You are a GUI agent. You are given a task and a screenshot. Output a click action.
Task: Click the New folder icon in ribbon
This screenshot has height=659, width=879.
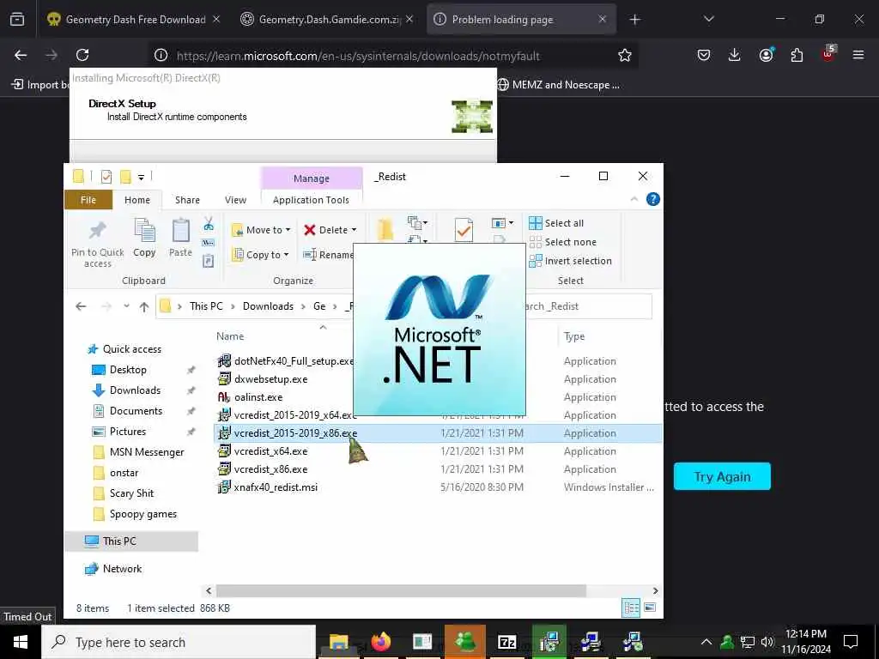click(x=385, y=229)
